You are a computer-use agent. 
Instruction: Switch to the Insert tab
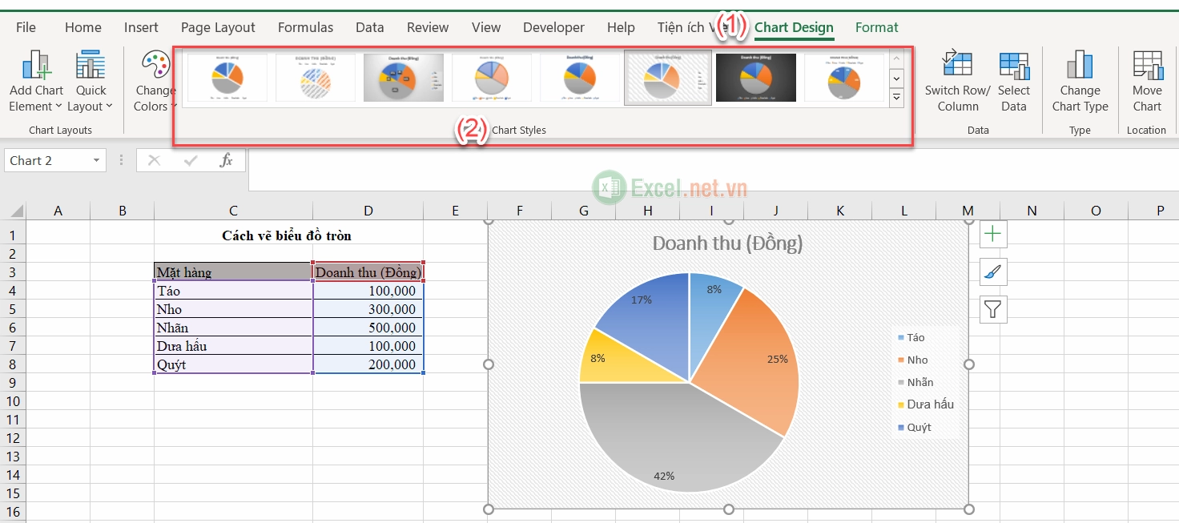pyautogui.click(x=141, y=27)
